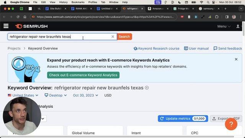Click the horizontal scrollbar at bottom

click(117, 136)
